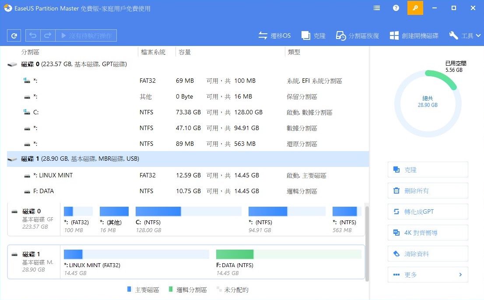Select the C: 128.00 GB partition row
The height and width of the screenshot is (300, 484).
click(188, 112)
